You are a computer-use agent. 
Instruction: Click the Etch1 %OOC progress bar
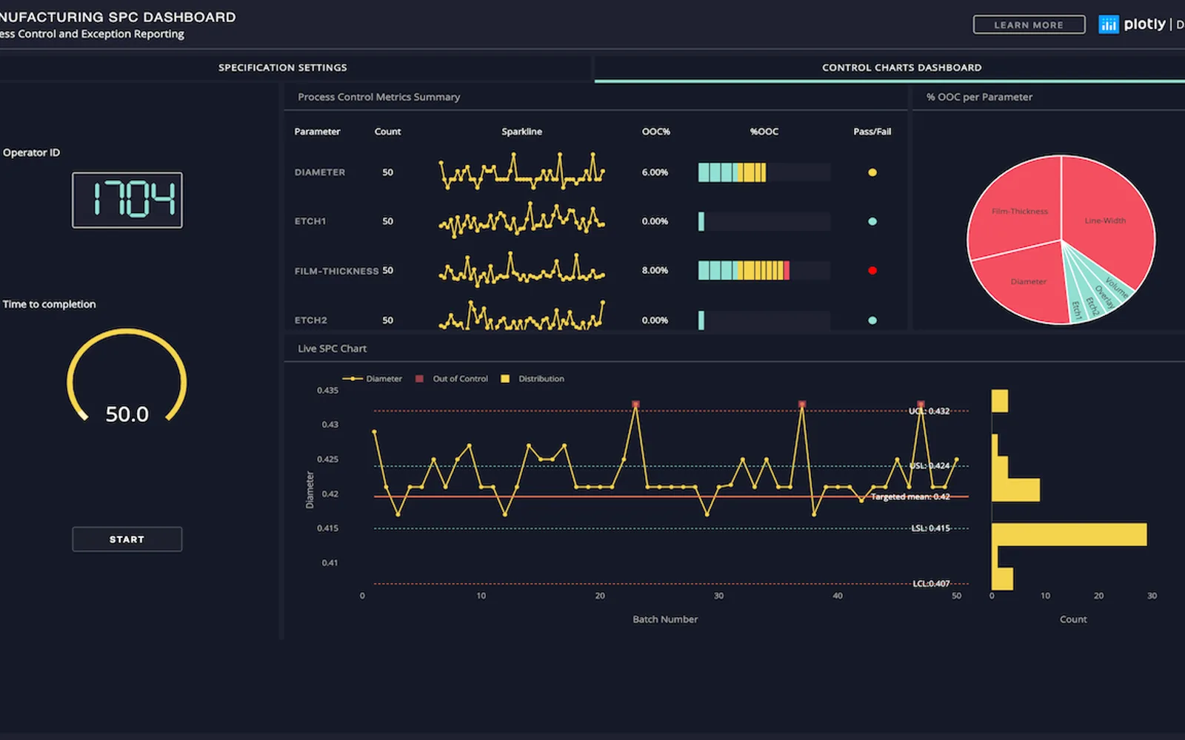pos(764,221)
